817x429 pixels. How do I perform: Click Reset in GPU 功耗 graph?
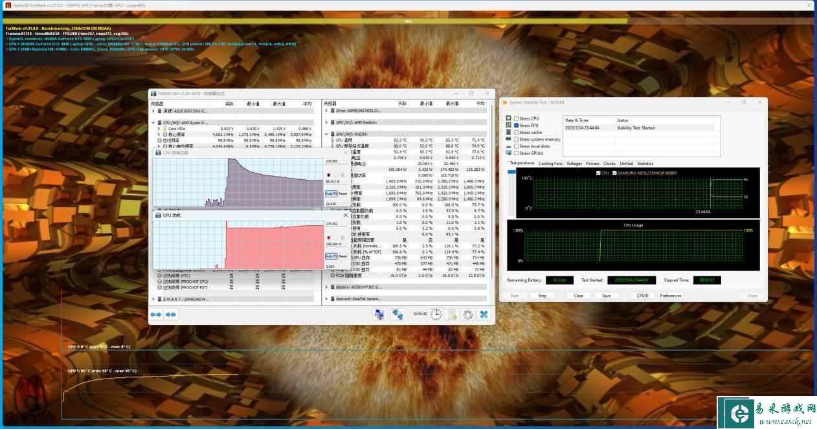(x=343, y=256)
